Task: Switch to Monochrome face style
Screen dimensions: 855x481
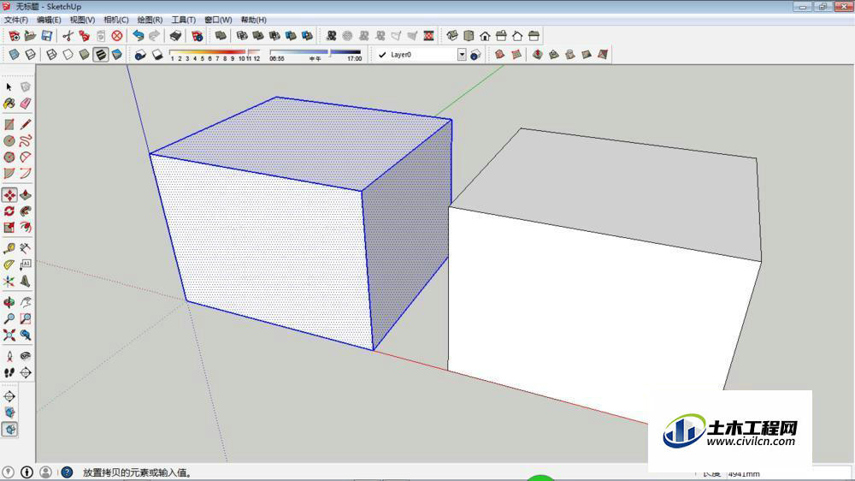Action: [117, 55]
